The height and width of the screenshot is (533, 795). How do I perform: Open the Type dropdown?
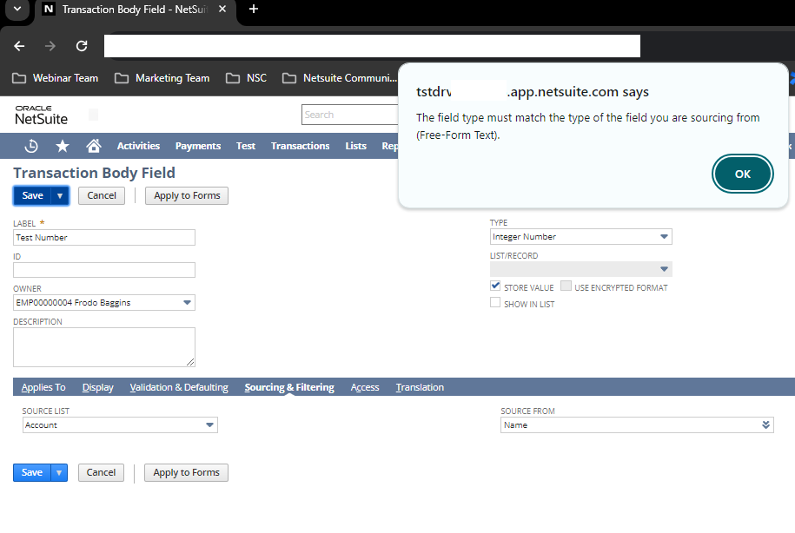[581, 237]
